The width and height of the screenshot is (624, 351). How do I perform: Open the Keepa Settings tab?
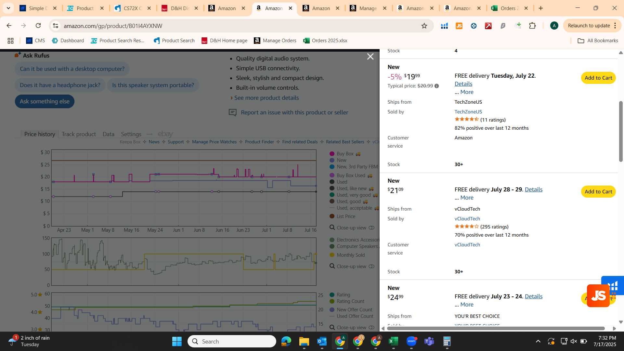pyautogui.click(x=131, y=134)
